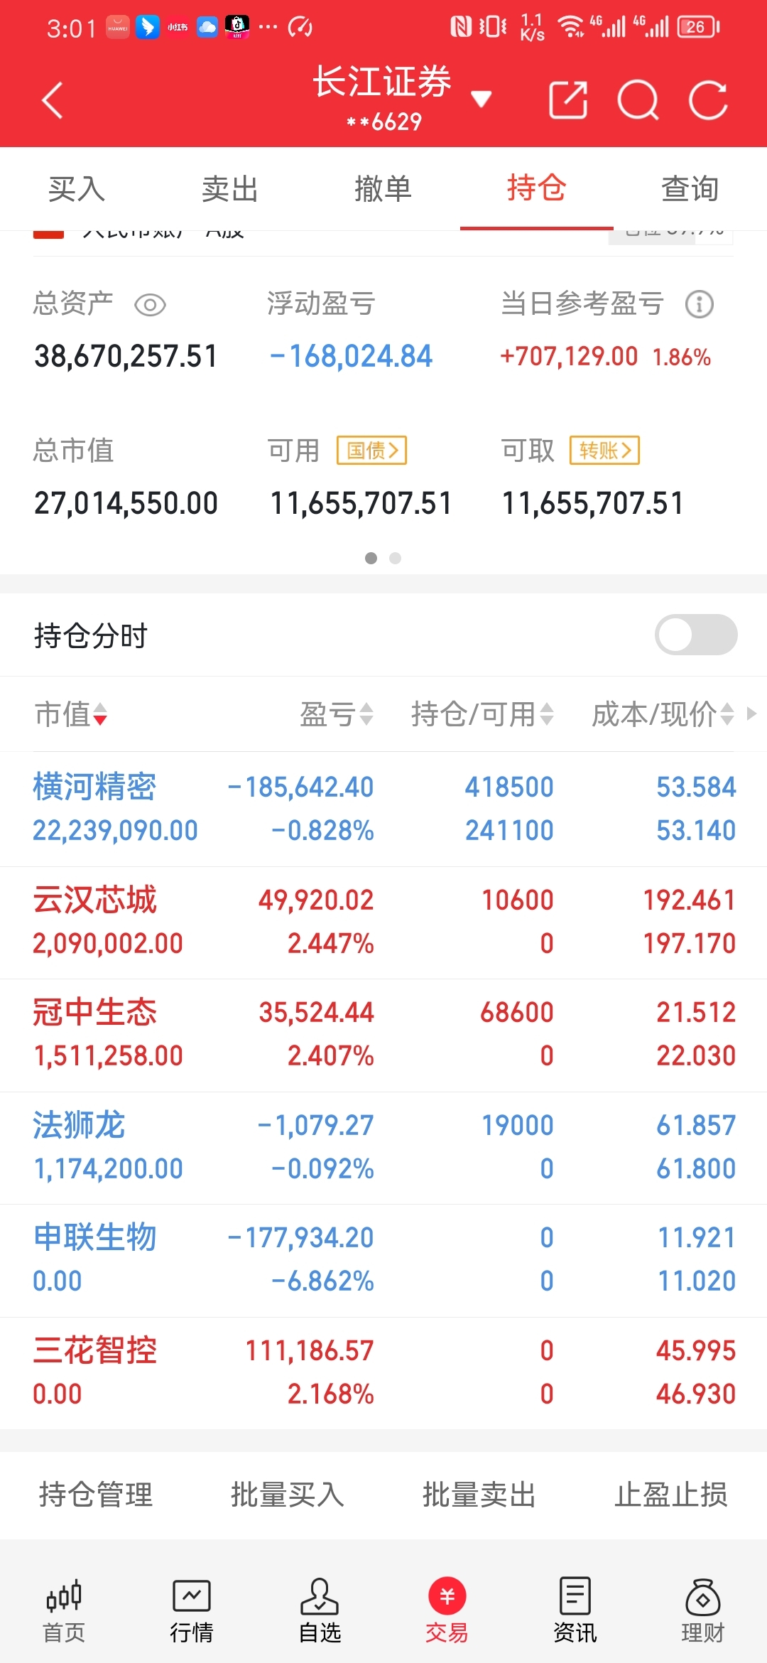The width and height of the screenshot is (767, 1663).
Task: Hide total assets with the eye icon
Action: [150, 305]
